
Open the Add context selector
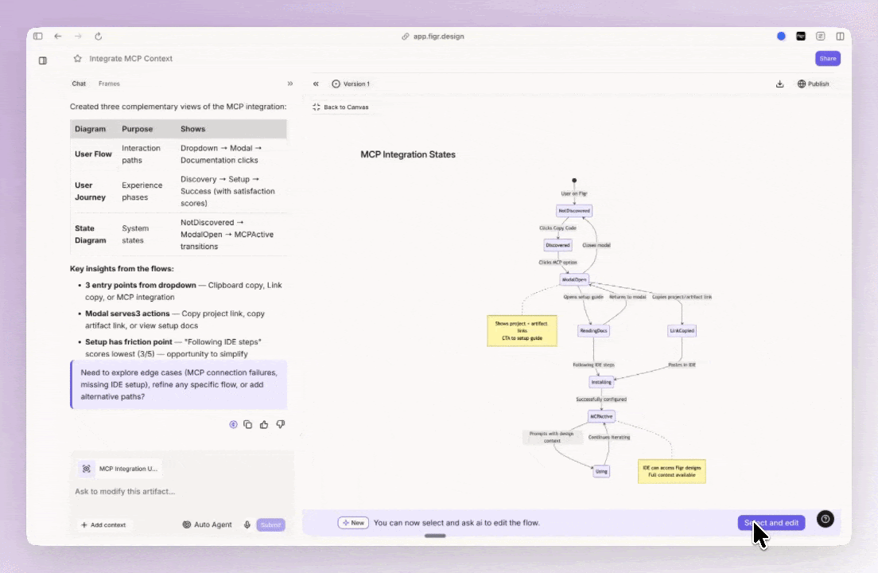103,524
